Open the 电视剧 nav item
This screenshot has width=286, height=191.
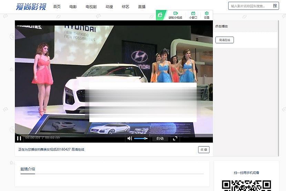point(91,7)
